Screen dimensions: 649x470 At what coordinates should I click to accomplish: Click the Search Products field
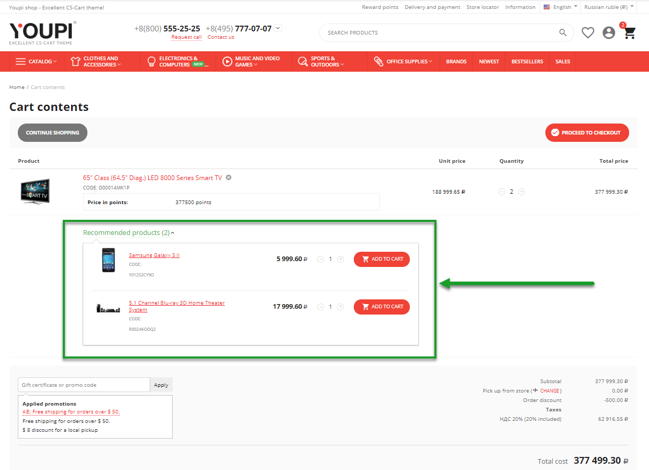[440, 32]
